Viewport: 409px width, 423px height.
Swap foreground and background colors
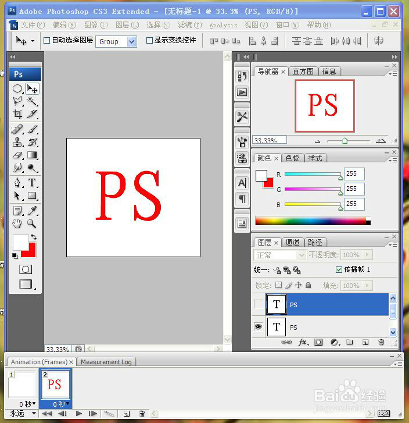tap(34, 237)
